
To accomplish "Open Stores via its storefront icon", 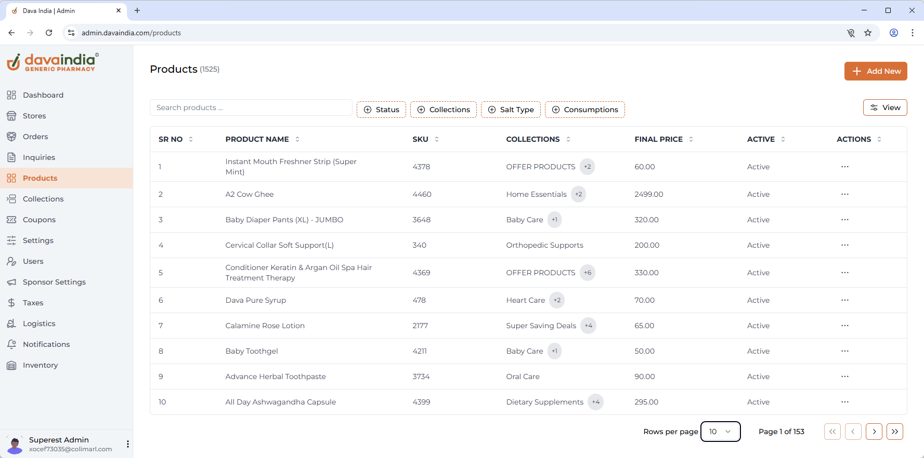I will click(11, 116).
